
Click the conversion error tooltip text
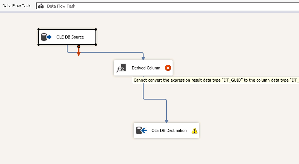click(216, 80)
